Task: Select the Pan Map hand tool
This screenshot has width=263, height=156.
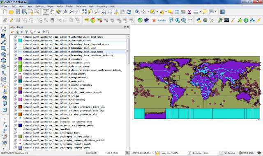Action: pos(52,12)
